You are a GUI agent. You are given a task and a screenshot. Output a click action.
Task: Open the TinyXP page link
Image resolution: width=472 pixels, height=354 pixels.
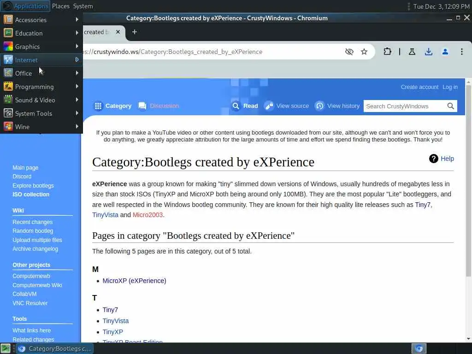(x=113, y=332)
